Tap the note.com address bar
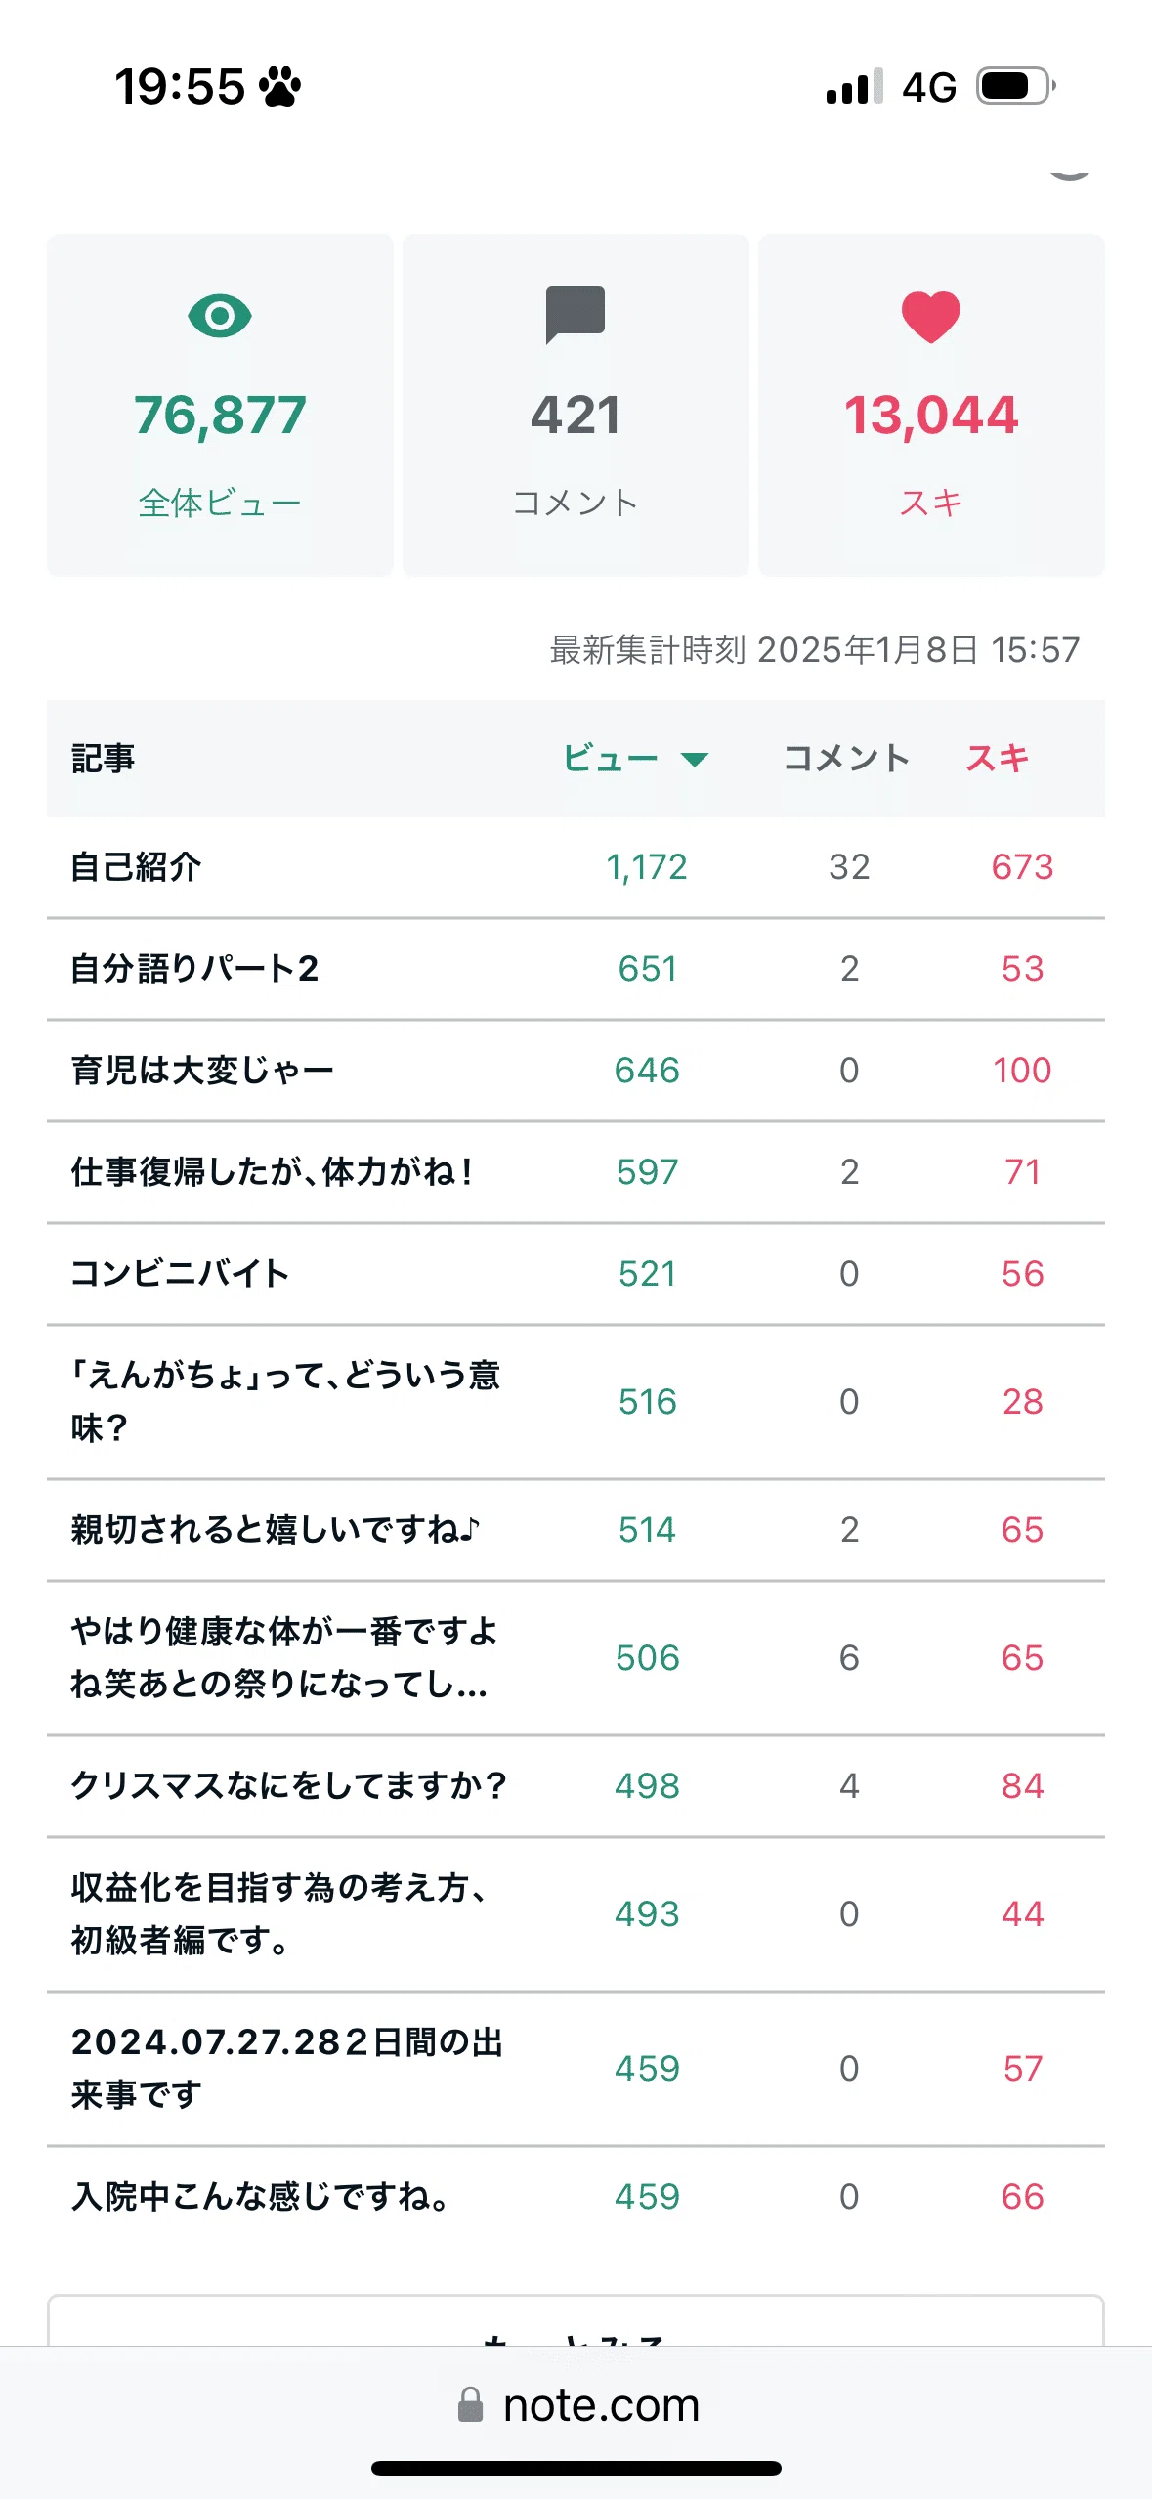 click(578, 2404)
